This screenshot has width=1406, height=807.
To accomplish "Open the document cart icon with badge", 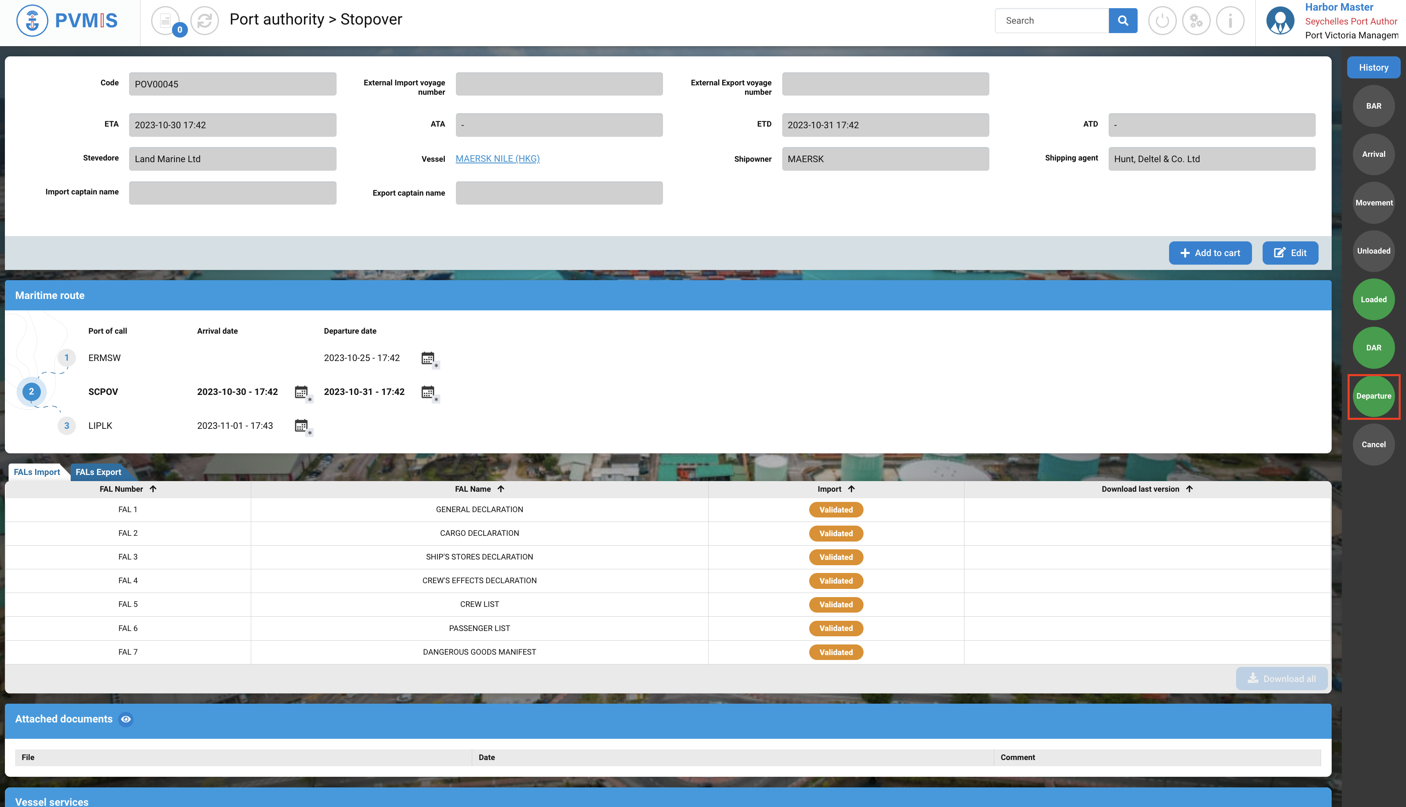I will tap(166, 20).
